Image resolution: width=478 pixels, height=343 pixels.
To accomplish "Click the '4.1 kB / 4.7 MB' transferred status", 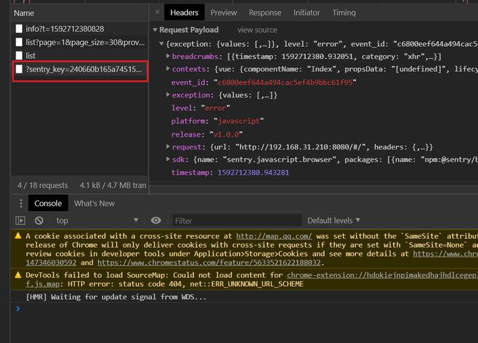I will 112,185.
